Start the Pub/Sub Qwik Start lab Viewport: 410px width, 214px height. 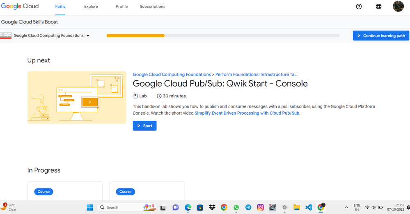pos(144,126)
